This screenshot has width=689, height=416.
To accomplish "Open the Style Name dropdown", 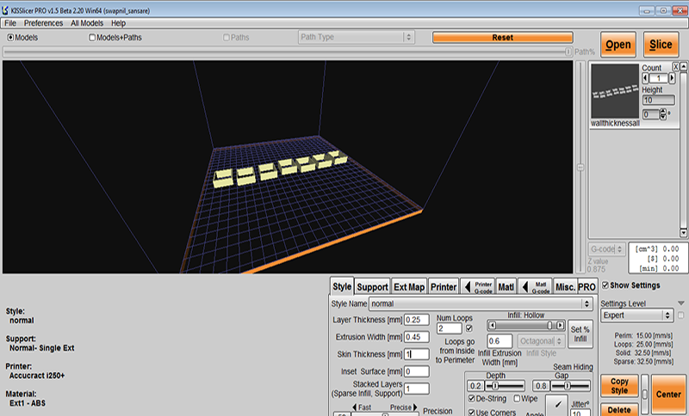I will pyautogui.click(x=481, y=303).
